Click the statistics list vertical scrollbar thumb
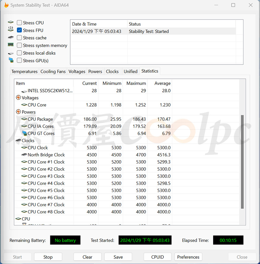The width and height of the screenshot is (260, 264). point(242,162)
